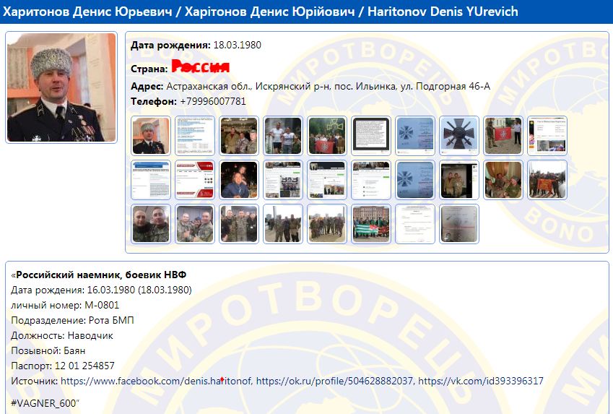Viewport: 613px width, 414px height.
Task: Open the last thumbnail in the top row
Action: coord(547,136)
